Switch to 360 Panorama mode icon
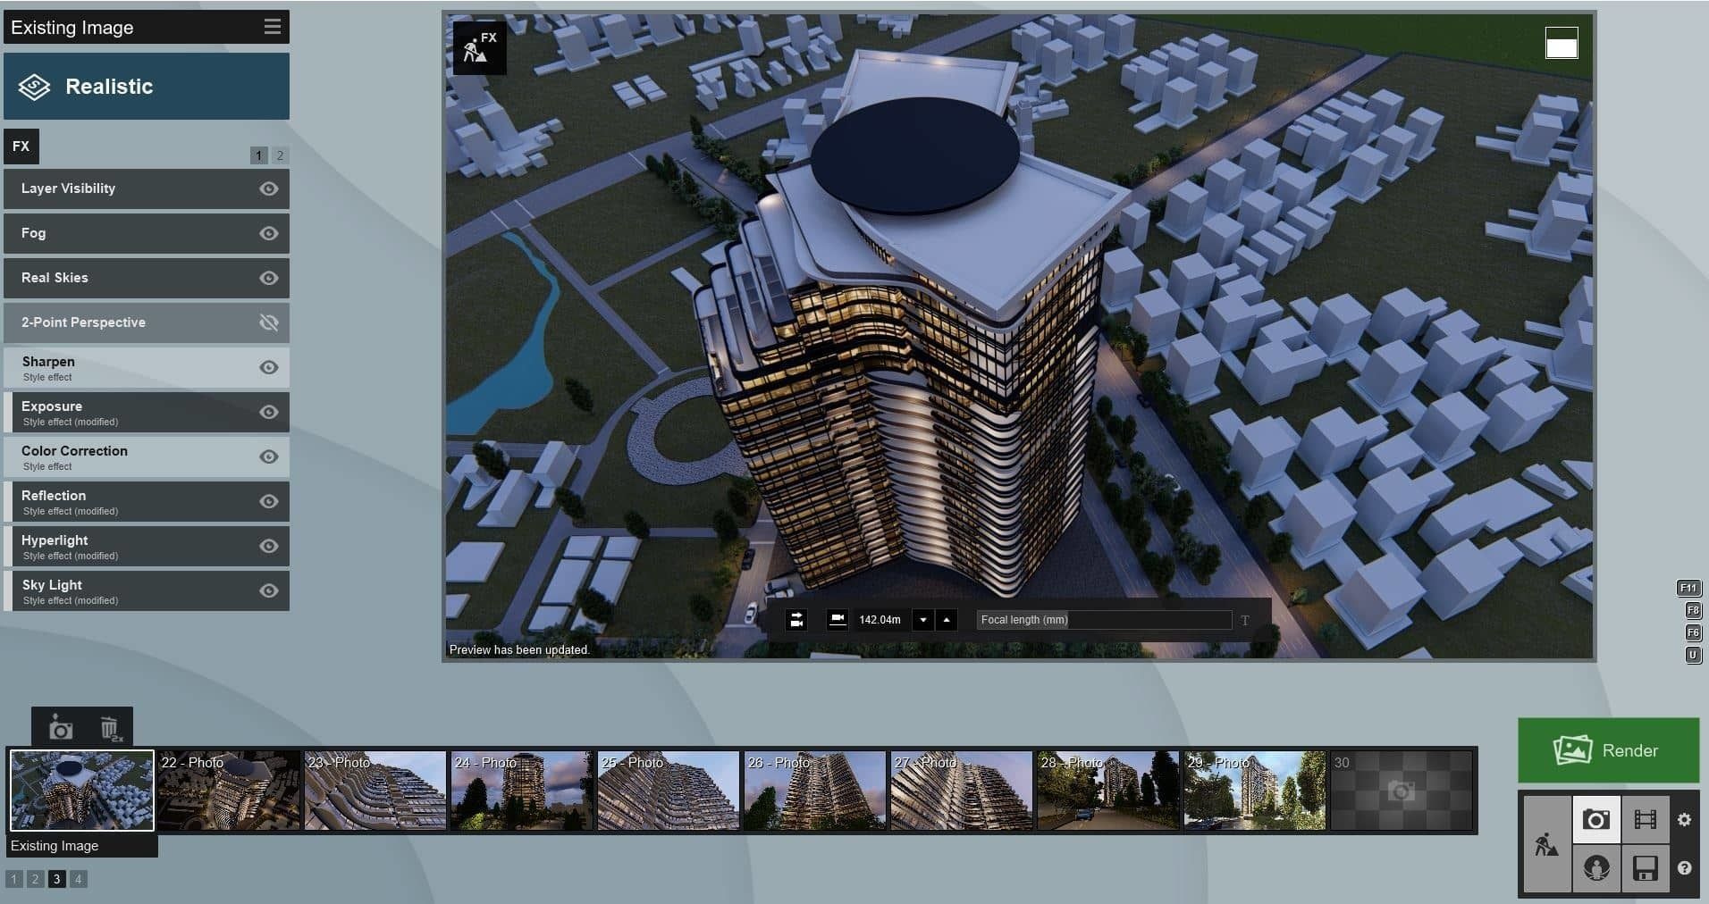 click(x=1596, y=868)
